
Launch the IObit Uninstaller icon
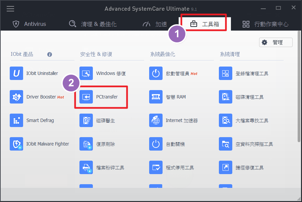click(16, 73)
